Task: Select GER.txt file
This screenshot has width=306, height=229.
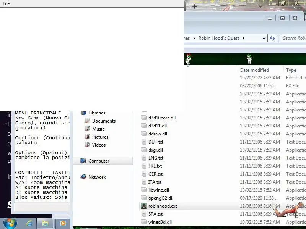Action: click(155, 174)
